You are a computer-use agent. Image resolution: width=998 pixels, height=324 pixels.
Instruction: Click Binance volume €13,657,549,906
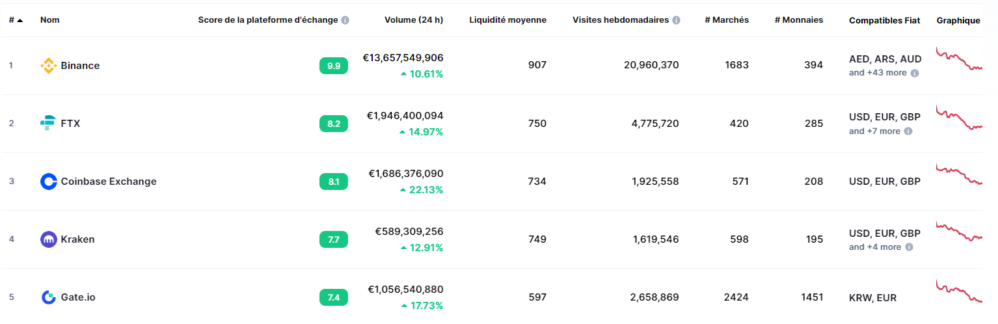click(x=403, y=58)
